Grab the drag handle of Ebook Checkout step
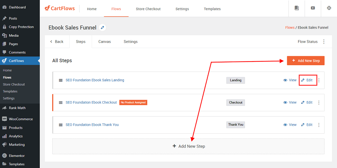Screen dimensions: 337x168 pos(61,102)
